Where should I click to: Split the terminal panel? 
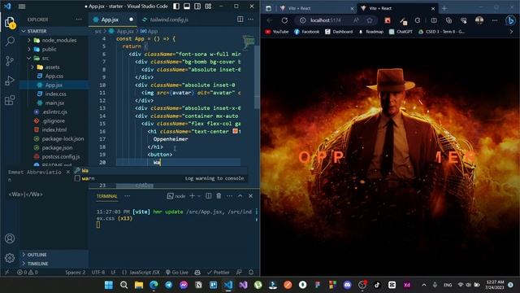click(x=208, y=196)
